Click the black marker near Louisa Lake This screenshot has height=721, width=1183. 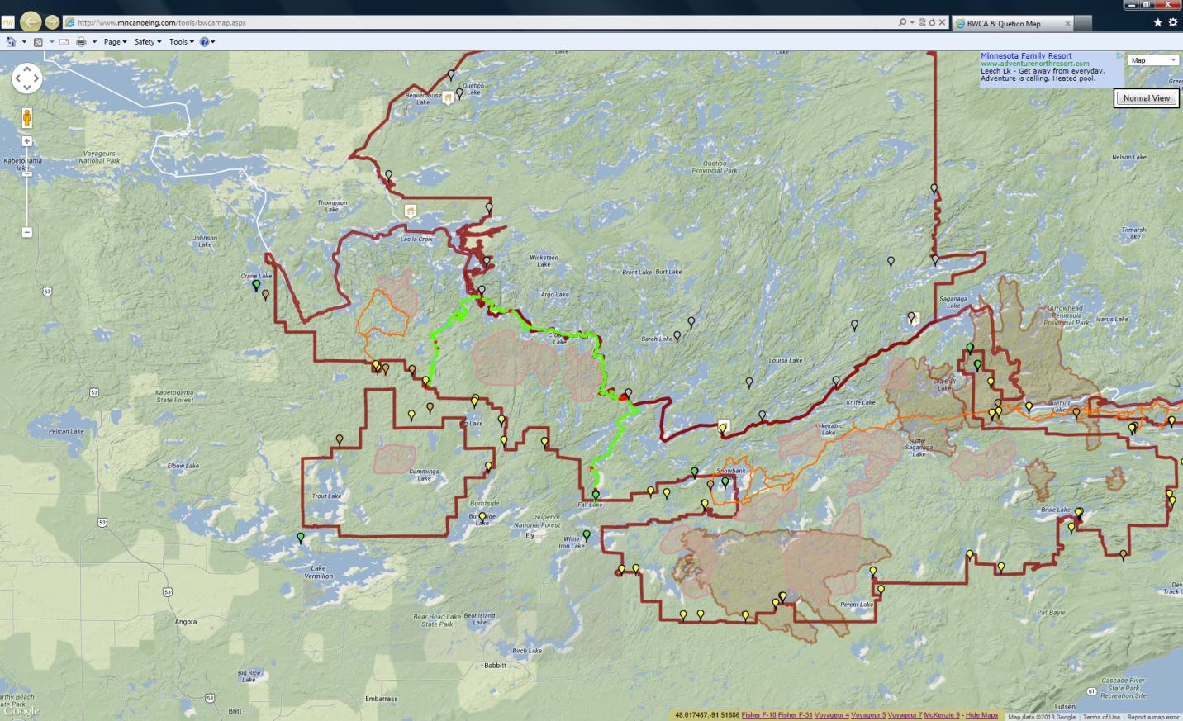pos(749,382)
